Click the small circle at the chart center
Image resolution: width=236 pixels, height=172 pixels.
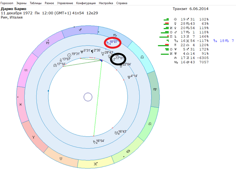point(88,97)
